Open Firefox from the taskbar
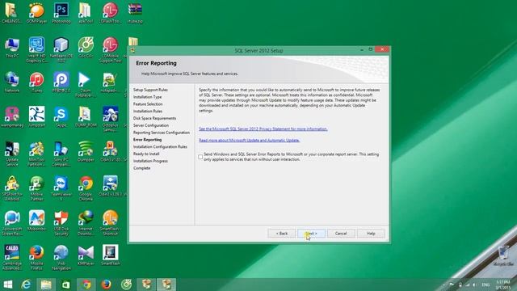 [x=106, y=285]
